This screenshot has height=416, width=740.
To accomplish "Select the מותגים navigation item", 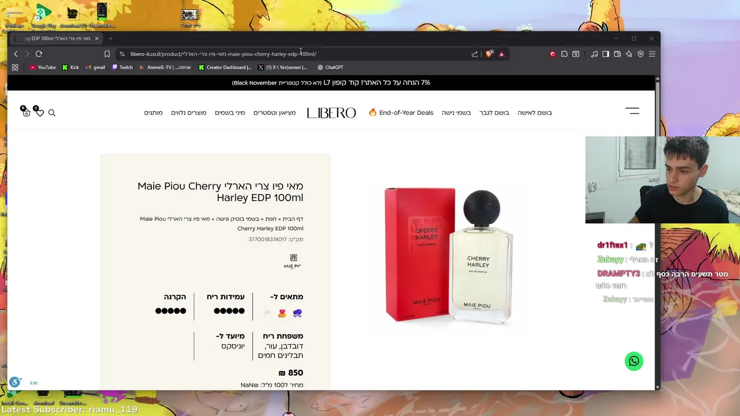I will coord(153,113).
